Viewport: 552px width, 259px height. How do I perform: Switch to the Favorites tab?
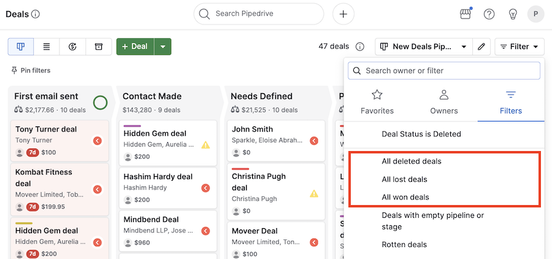tap(377, 102)
